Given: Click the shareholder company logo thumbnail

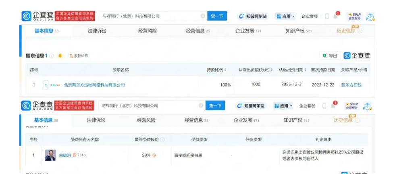Looking at the screenshot, I should pyautogui.click(x=56, y=85).
